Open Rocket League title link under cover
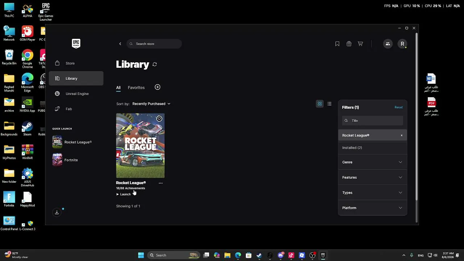Image resolution: width=464 pixels, height=261 pixels. (131, 183)
